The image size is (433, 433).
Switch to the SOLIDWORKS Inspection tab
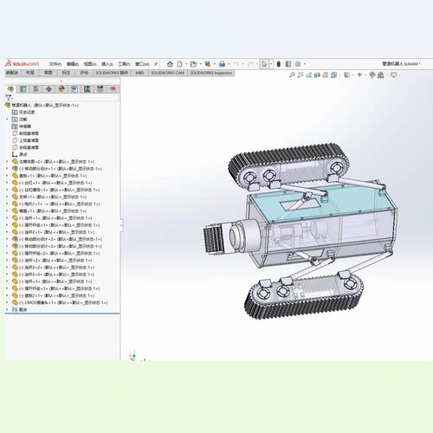[x=211, y=73]
